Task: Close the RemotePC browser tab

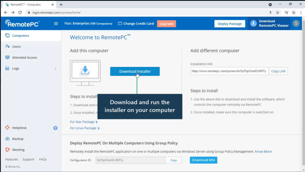Action: click(53, 5)
